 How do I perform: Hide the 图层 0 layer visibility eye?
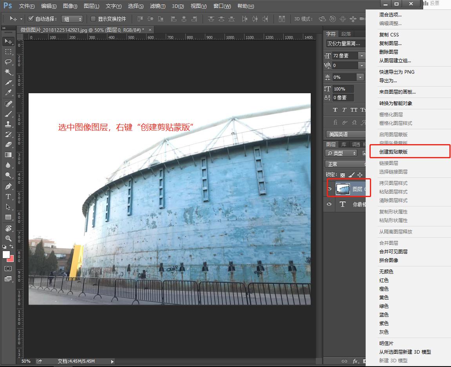(x=329, y=188)
